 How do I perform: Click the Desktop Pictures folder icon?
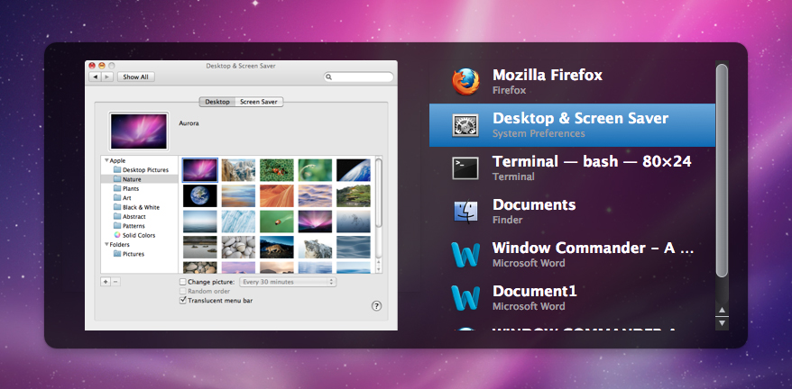tap(117, 170)
